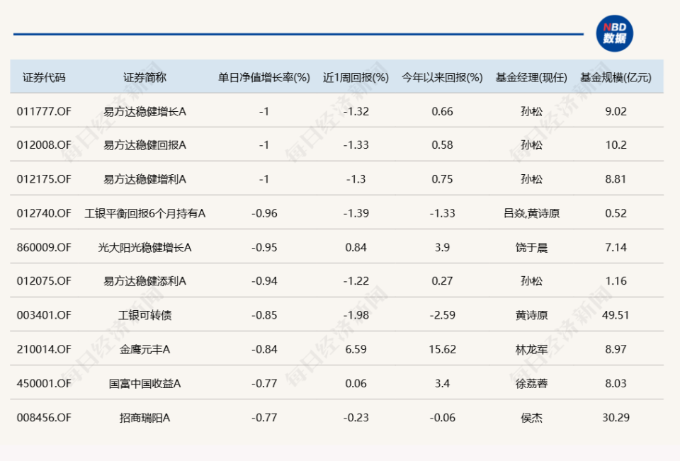Click year-to-date return 0.66
This screenshot has width=680, height=461.
tap(442, 111)
